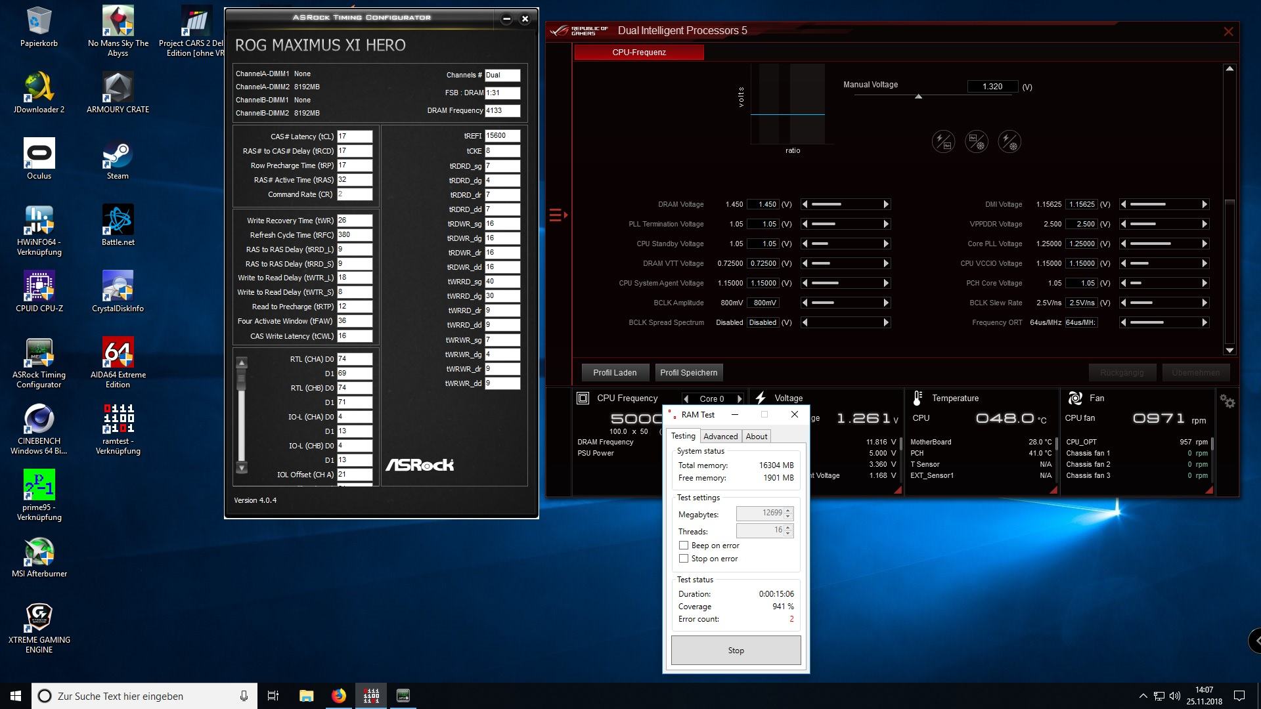Click the Windows Start button
This screenshot has width=1261, height=709.
click(16, 696)
